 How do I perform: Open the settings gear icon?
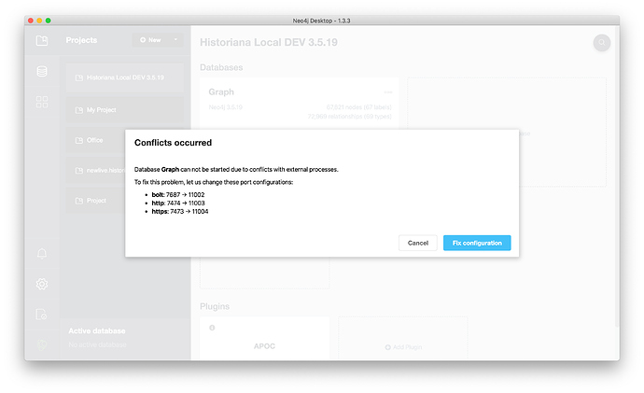pos(42,284)
